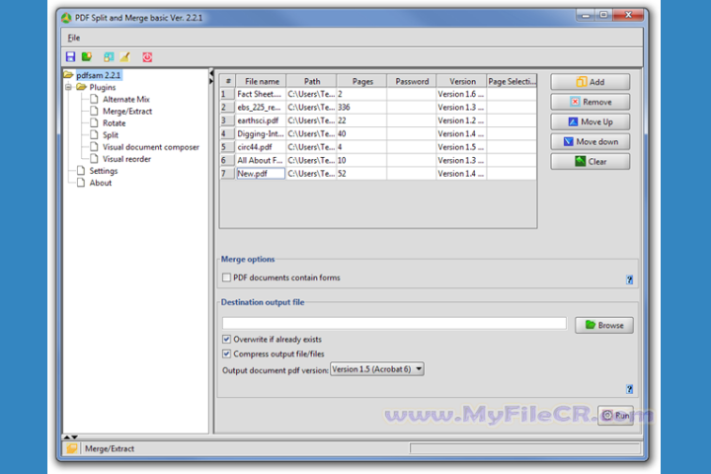711x474 pixels.
Task: Uncheck Overwrite if already exists
Action: pos(226,340)
